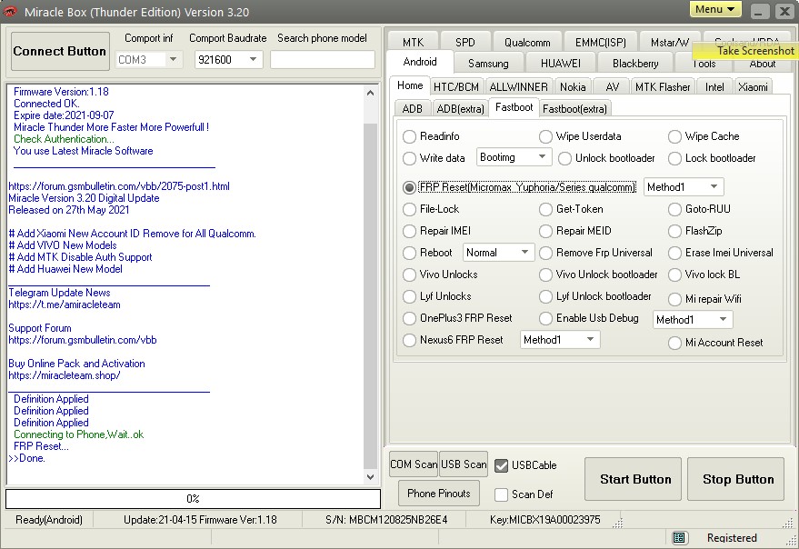
Task: Switch to the ADB tab
Action: click(413, 109)
